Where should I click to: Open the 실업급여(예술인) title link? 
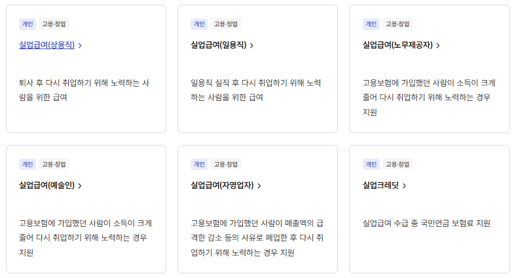pos(46,186)
